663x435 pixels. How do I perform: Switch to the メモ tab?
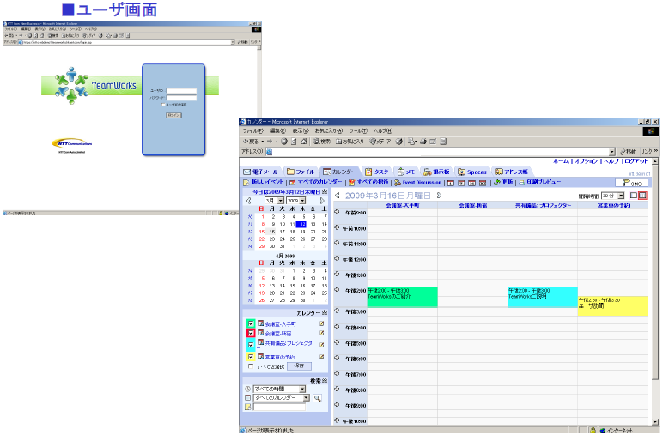(x=406, y=172)
